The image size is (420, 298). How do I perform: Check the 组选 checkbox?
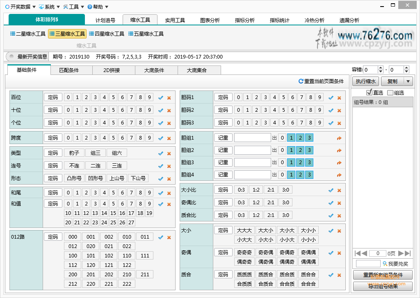coord(390,93)
